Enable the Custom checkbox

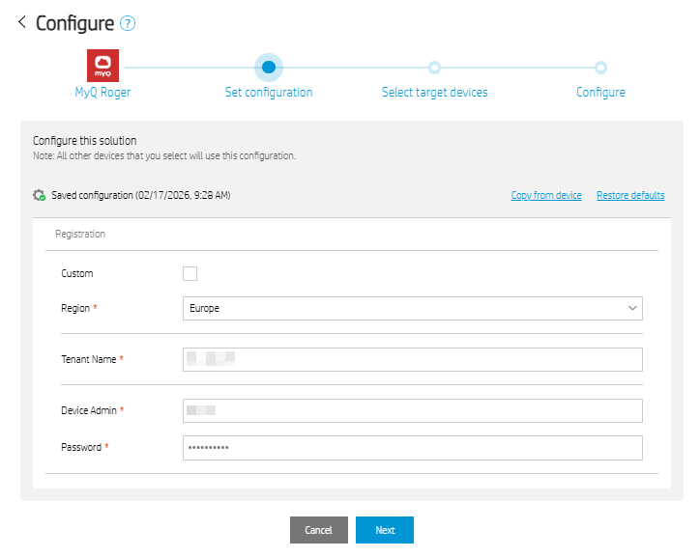tap(190, 273)
